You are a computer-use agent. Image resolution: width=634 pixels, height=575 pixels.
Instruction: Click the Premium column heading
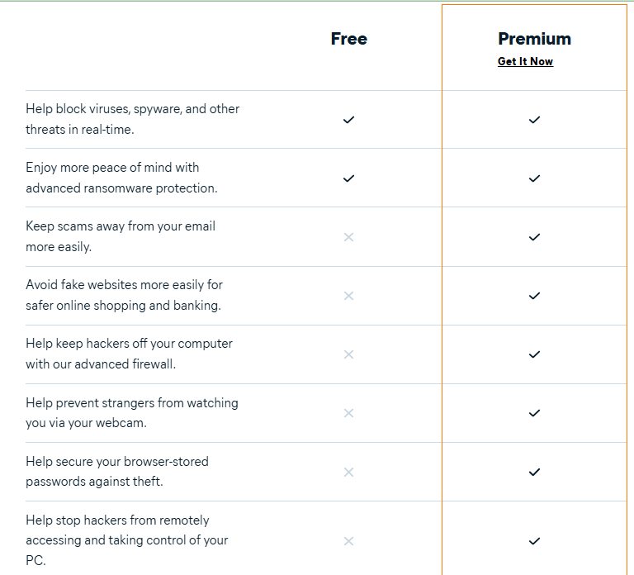click(534, 39)
